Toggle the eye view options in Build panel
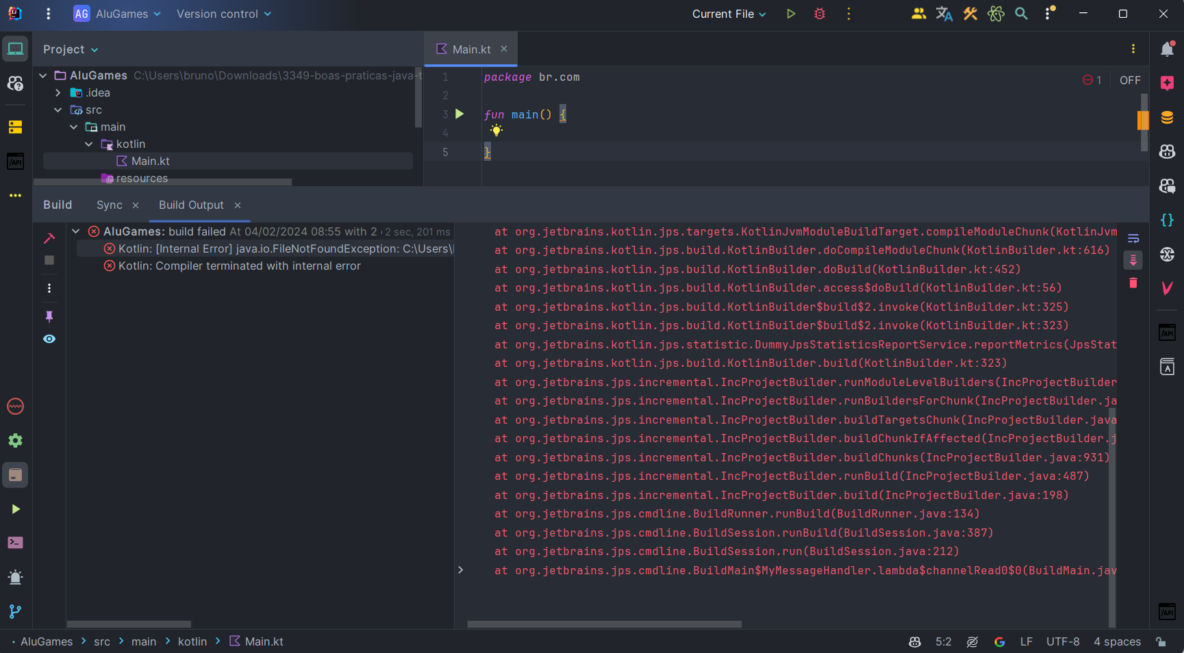The image size is (1184, 653). [x=49, y=339]
